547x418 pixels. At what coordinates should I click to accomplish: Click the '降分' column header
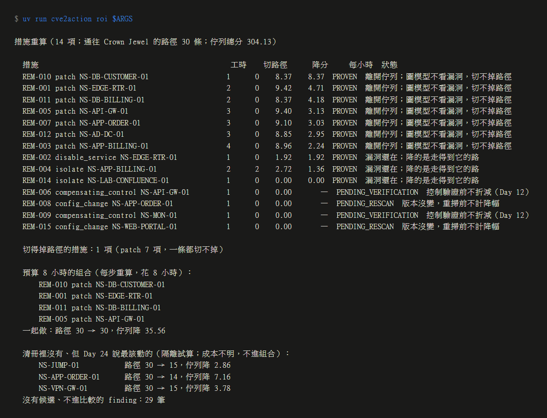coord(320,65)
